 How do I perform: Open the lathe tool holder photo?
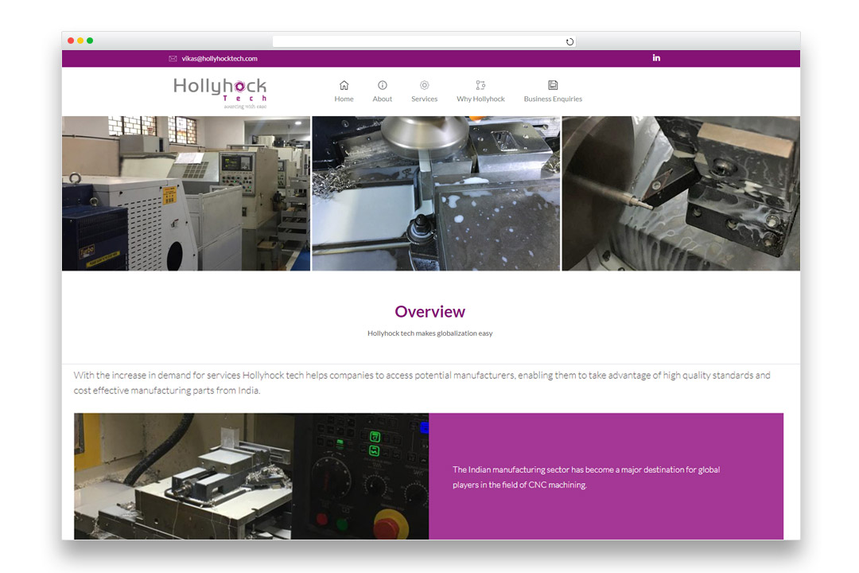point(681,193)
